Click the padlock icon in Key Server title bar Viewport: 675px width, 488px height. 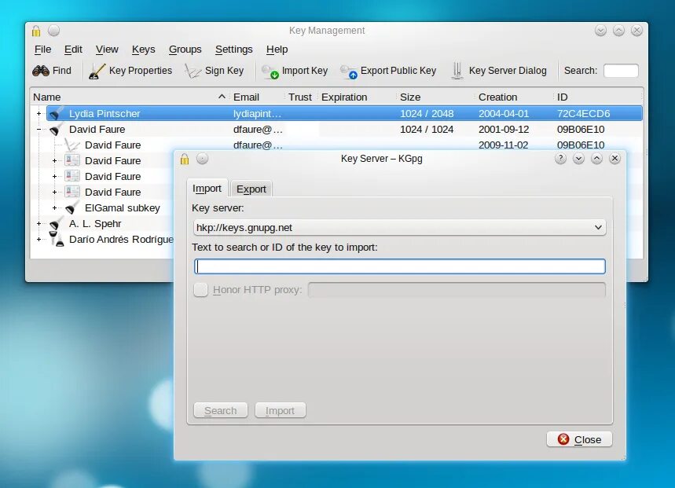pos(185,160)
